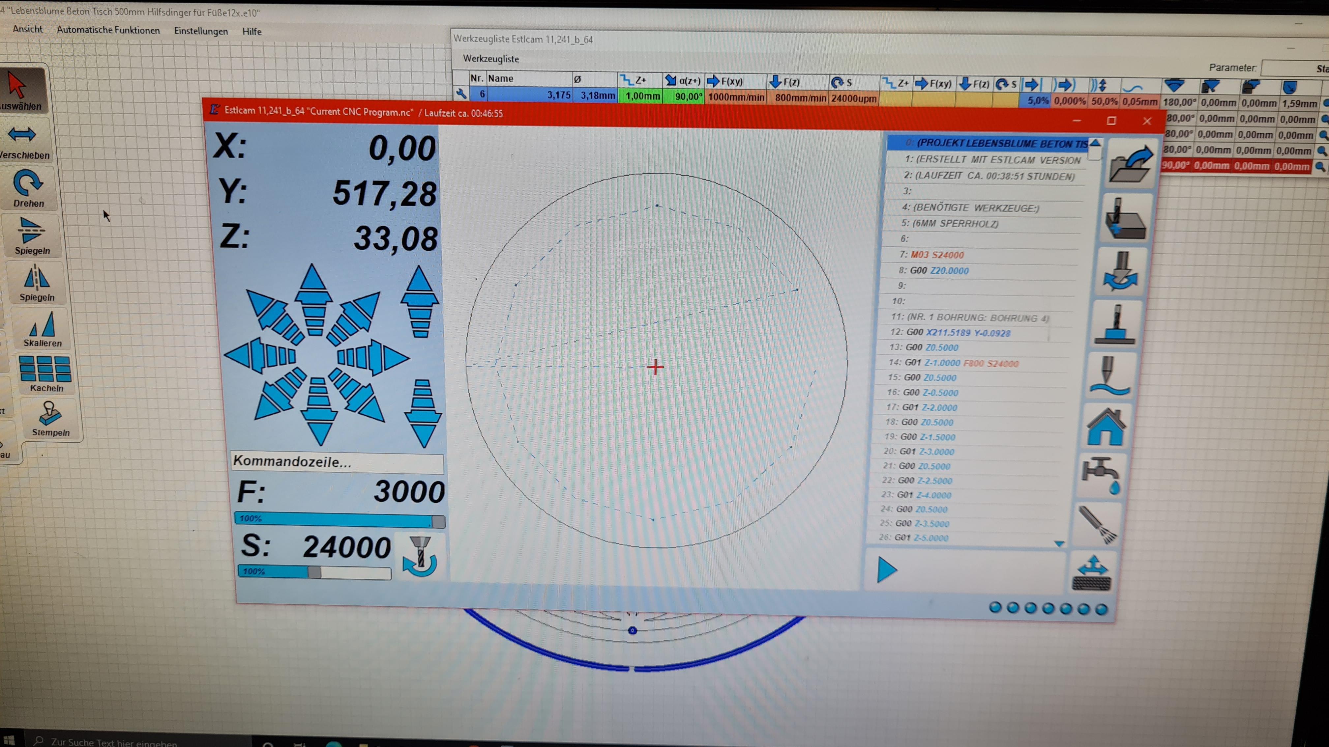
Task: Select the Kacheln tile tool
Action: point(45,374)
